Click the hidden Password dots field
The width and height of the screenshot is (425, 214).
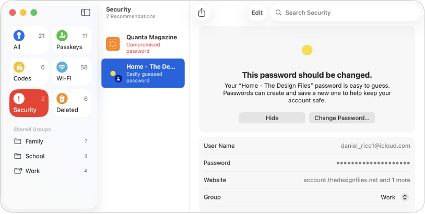[373, 163]
